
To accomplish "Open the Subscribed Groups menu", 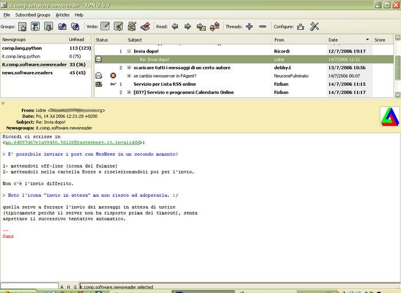I will (33, 15).
